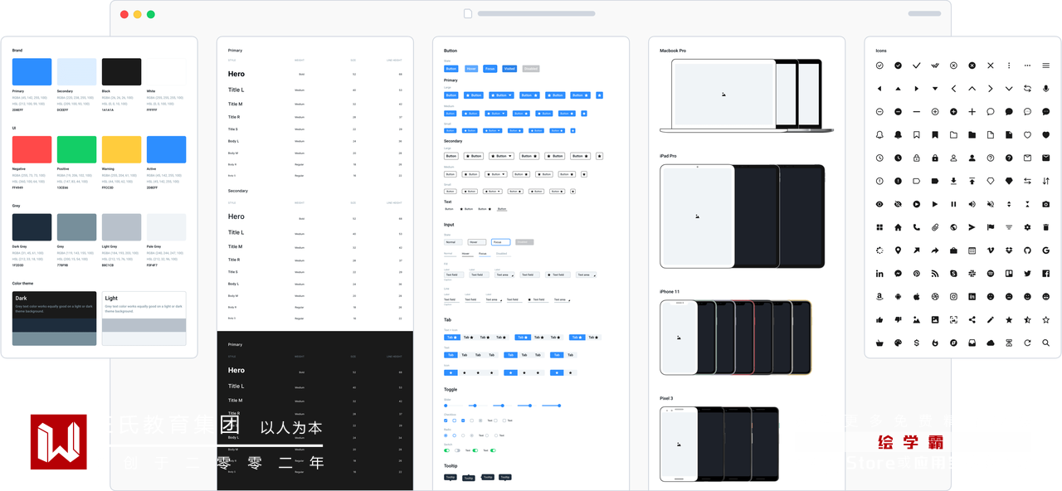This screenshot has width=1062, height=491.
Task: Click the trash bin icon
Action: (1046, 227)
